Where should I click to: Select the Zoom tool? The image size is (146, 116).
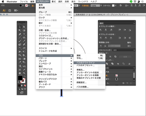(x=24, y=73)
